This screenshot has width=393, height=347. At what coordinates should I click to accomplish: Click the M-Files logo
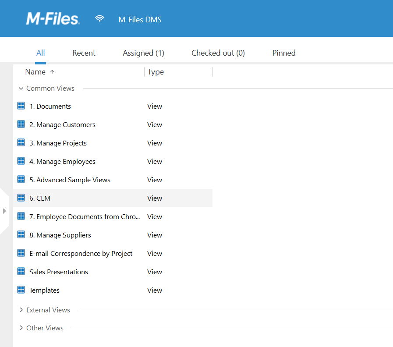point(53,19)
